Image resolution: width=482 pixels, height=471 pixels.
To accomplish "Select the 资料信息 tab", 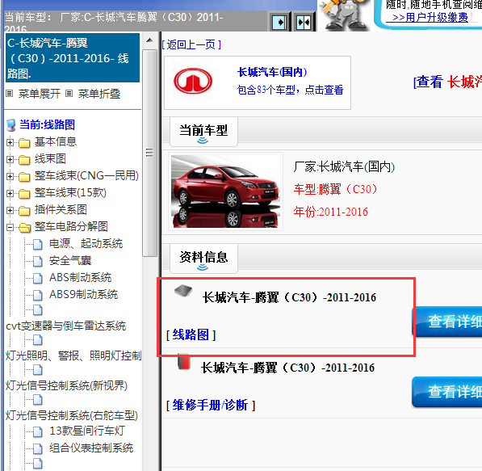I will point(203,259).
